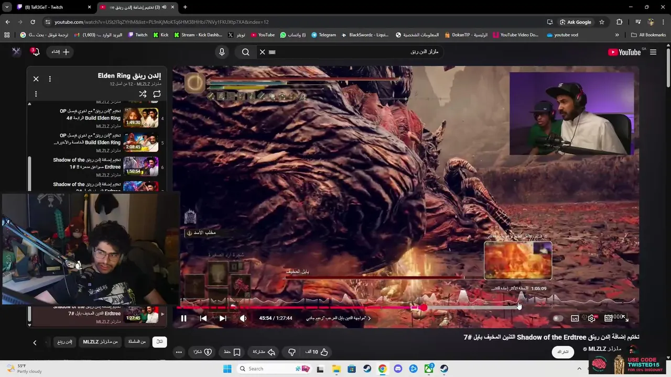
Task: Open All Bookmarks folder
Action: tap(648, 35)
